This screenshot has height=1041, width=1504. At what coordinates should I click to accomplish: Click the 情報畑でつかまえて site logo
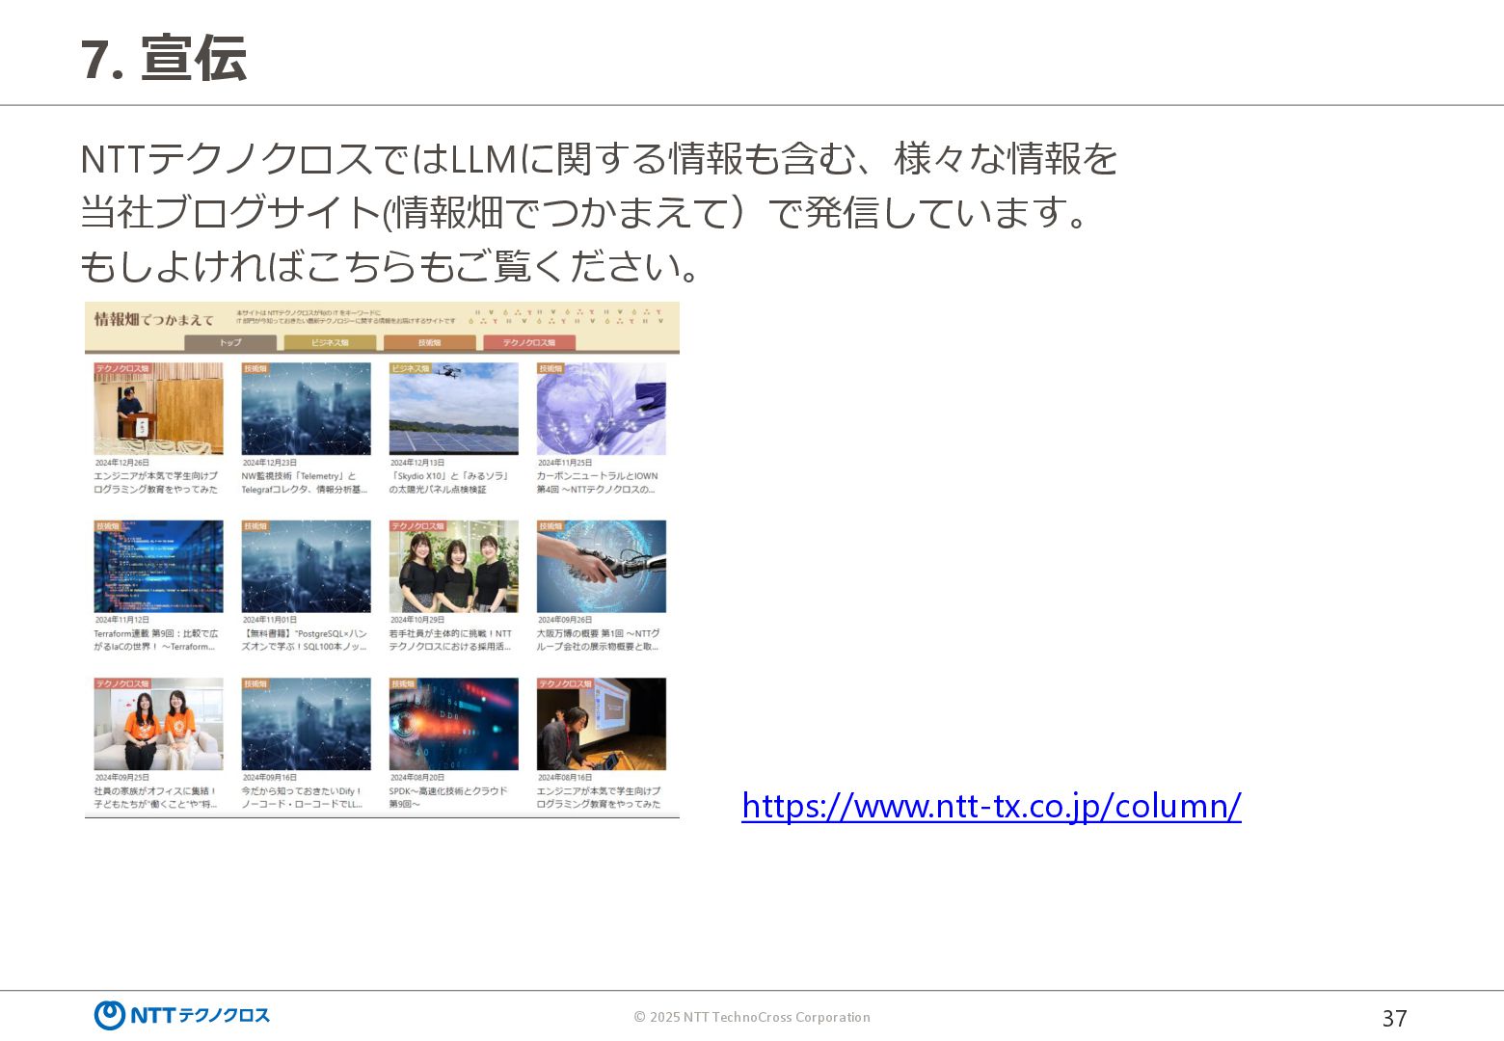click(153, 319)
